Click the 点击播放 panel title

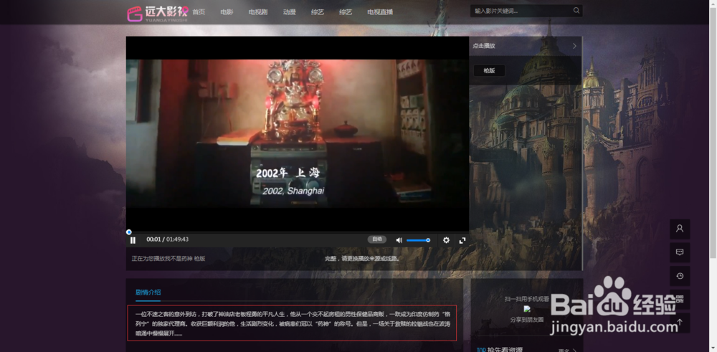coord(484,46)
